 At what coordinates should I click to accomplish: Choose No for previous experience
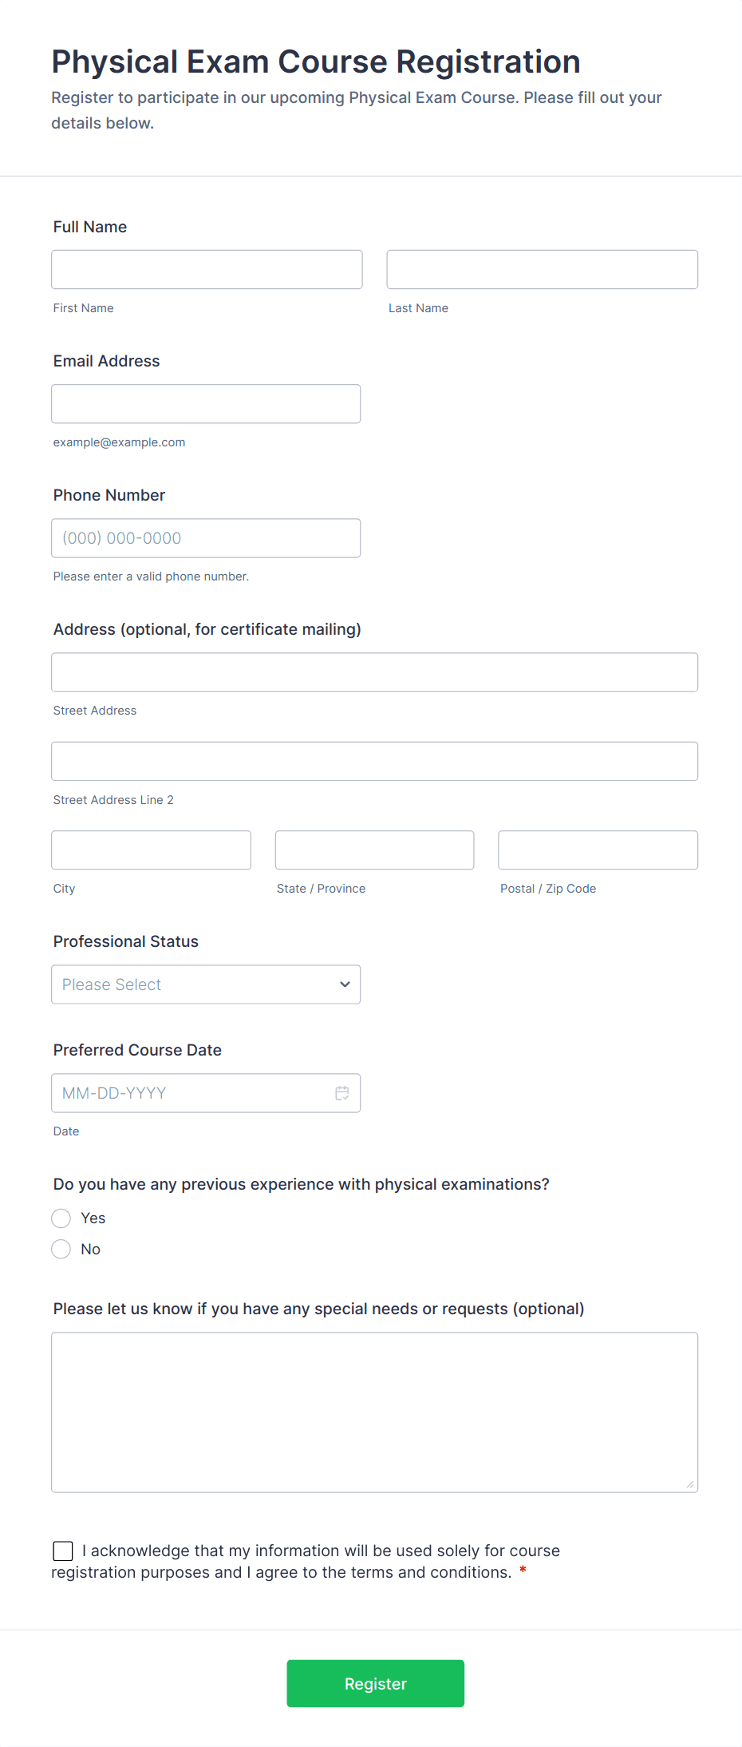tap(61, 1250)
